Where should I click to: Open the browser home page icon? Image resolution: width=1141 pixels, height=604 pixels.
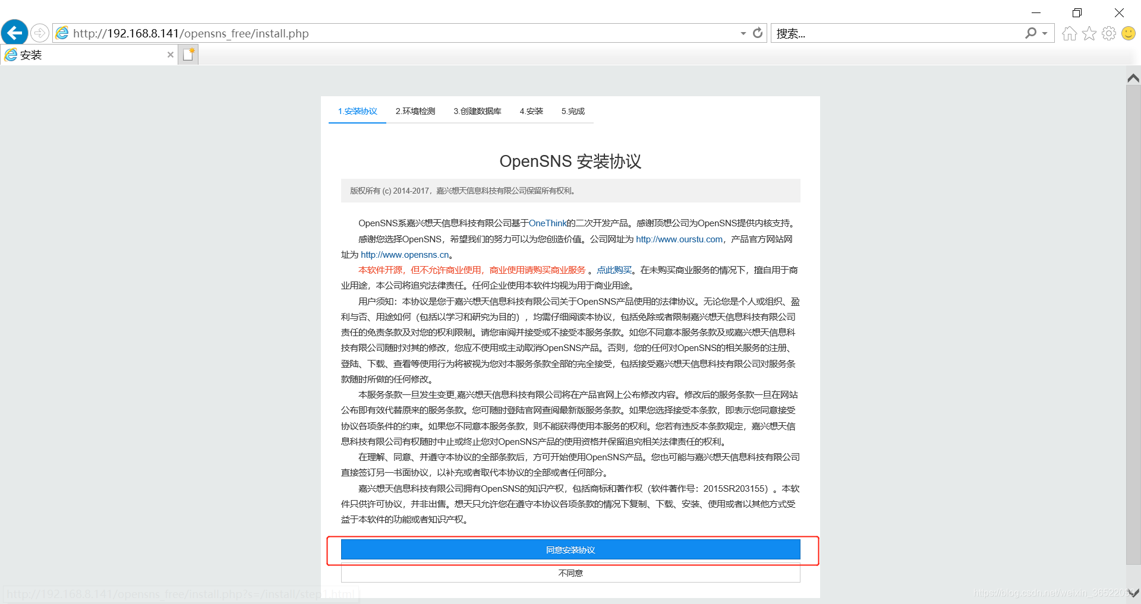coord(1069,33)
